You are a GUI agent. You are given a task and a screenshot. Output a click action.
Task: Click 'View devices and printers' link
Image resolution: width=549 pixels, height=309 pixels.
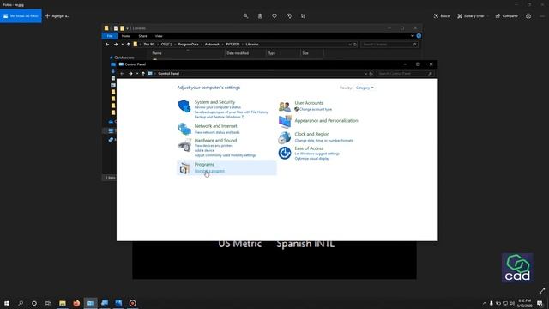(x=214, y=145)
